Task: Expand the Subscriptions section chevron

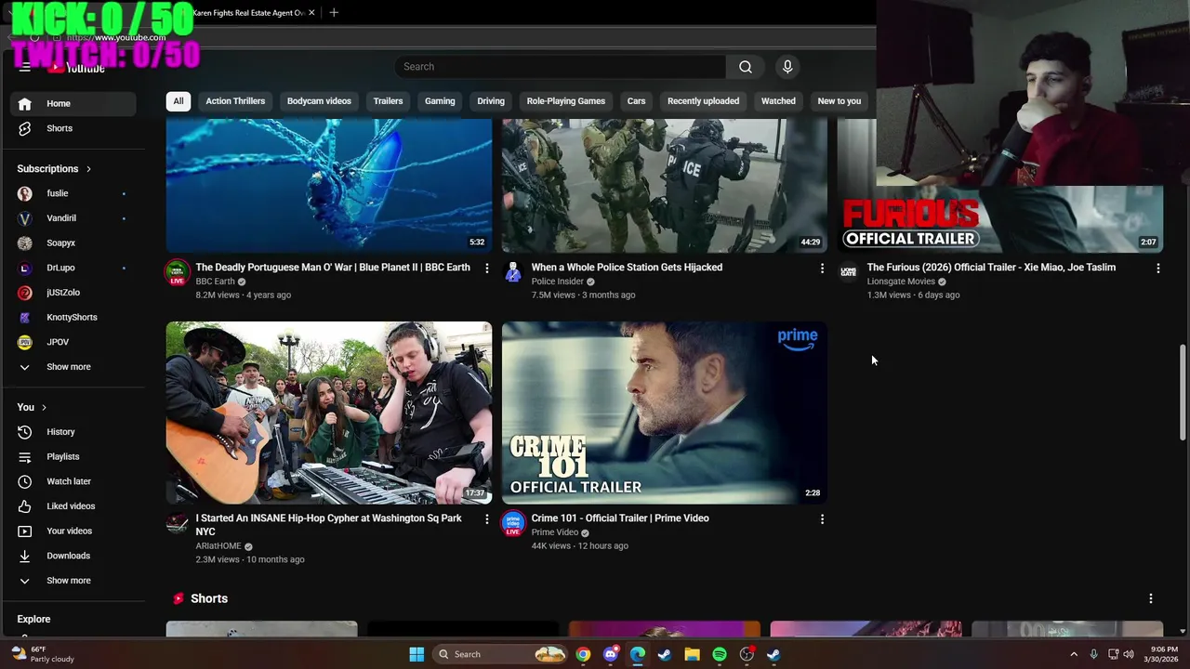Action: pyautogui.click(x=88, y=169)
